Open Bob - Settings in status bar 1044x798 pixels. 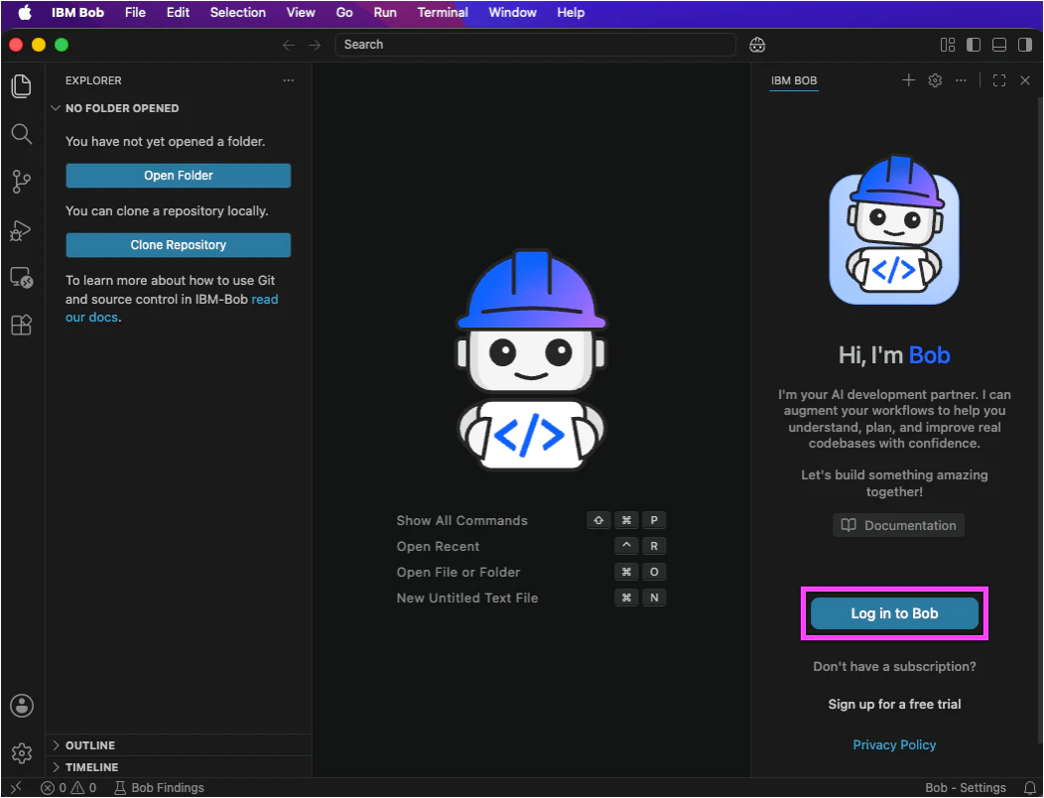[x=966, y=787]
